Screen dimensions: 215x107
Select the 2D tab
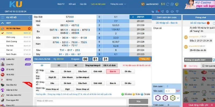pyautogui.click(x=42, y=65)
